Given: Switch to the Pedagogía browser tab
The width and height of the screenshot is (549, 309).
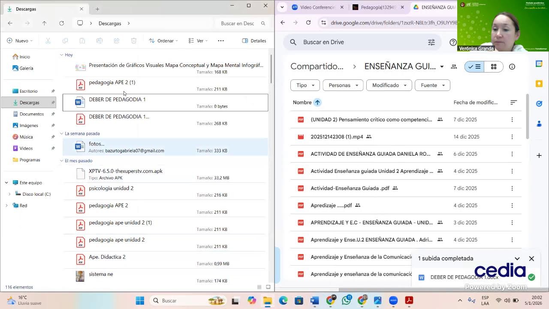Looking at the screenshot, I should point(378,7).
